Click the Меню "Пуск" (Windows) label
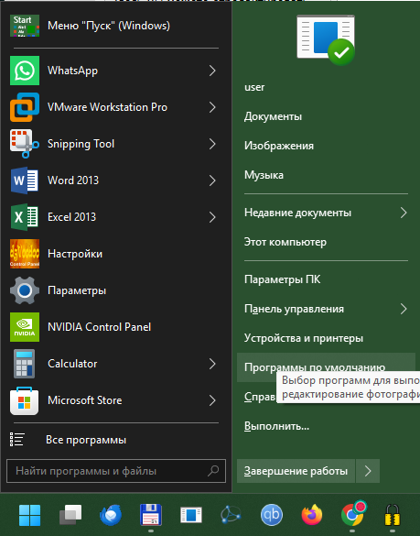 [109, 26]
